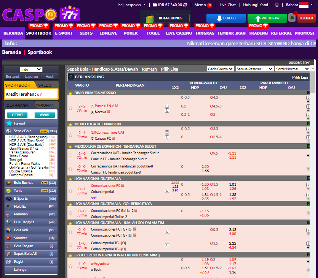Favorite the Correcaminos UAT vs Cancun FC match
The width and height of the screenshot is (318, 278).
pos(70,135)
